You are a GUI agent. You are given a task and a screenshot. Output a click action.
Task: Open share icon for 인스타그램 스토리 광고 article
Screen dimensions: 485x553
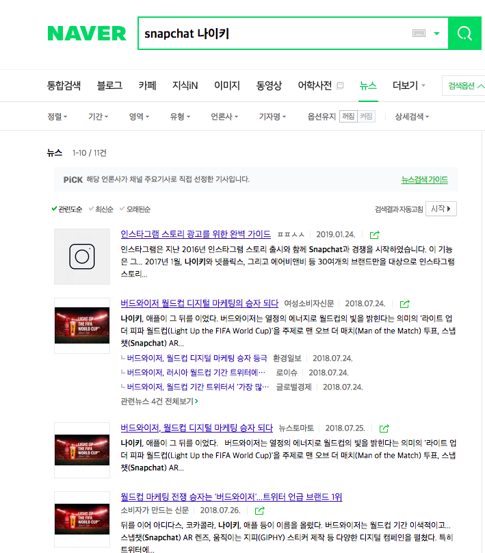(x=374, y=235)
